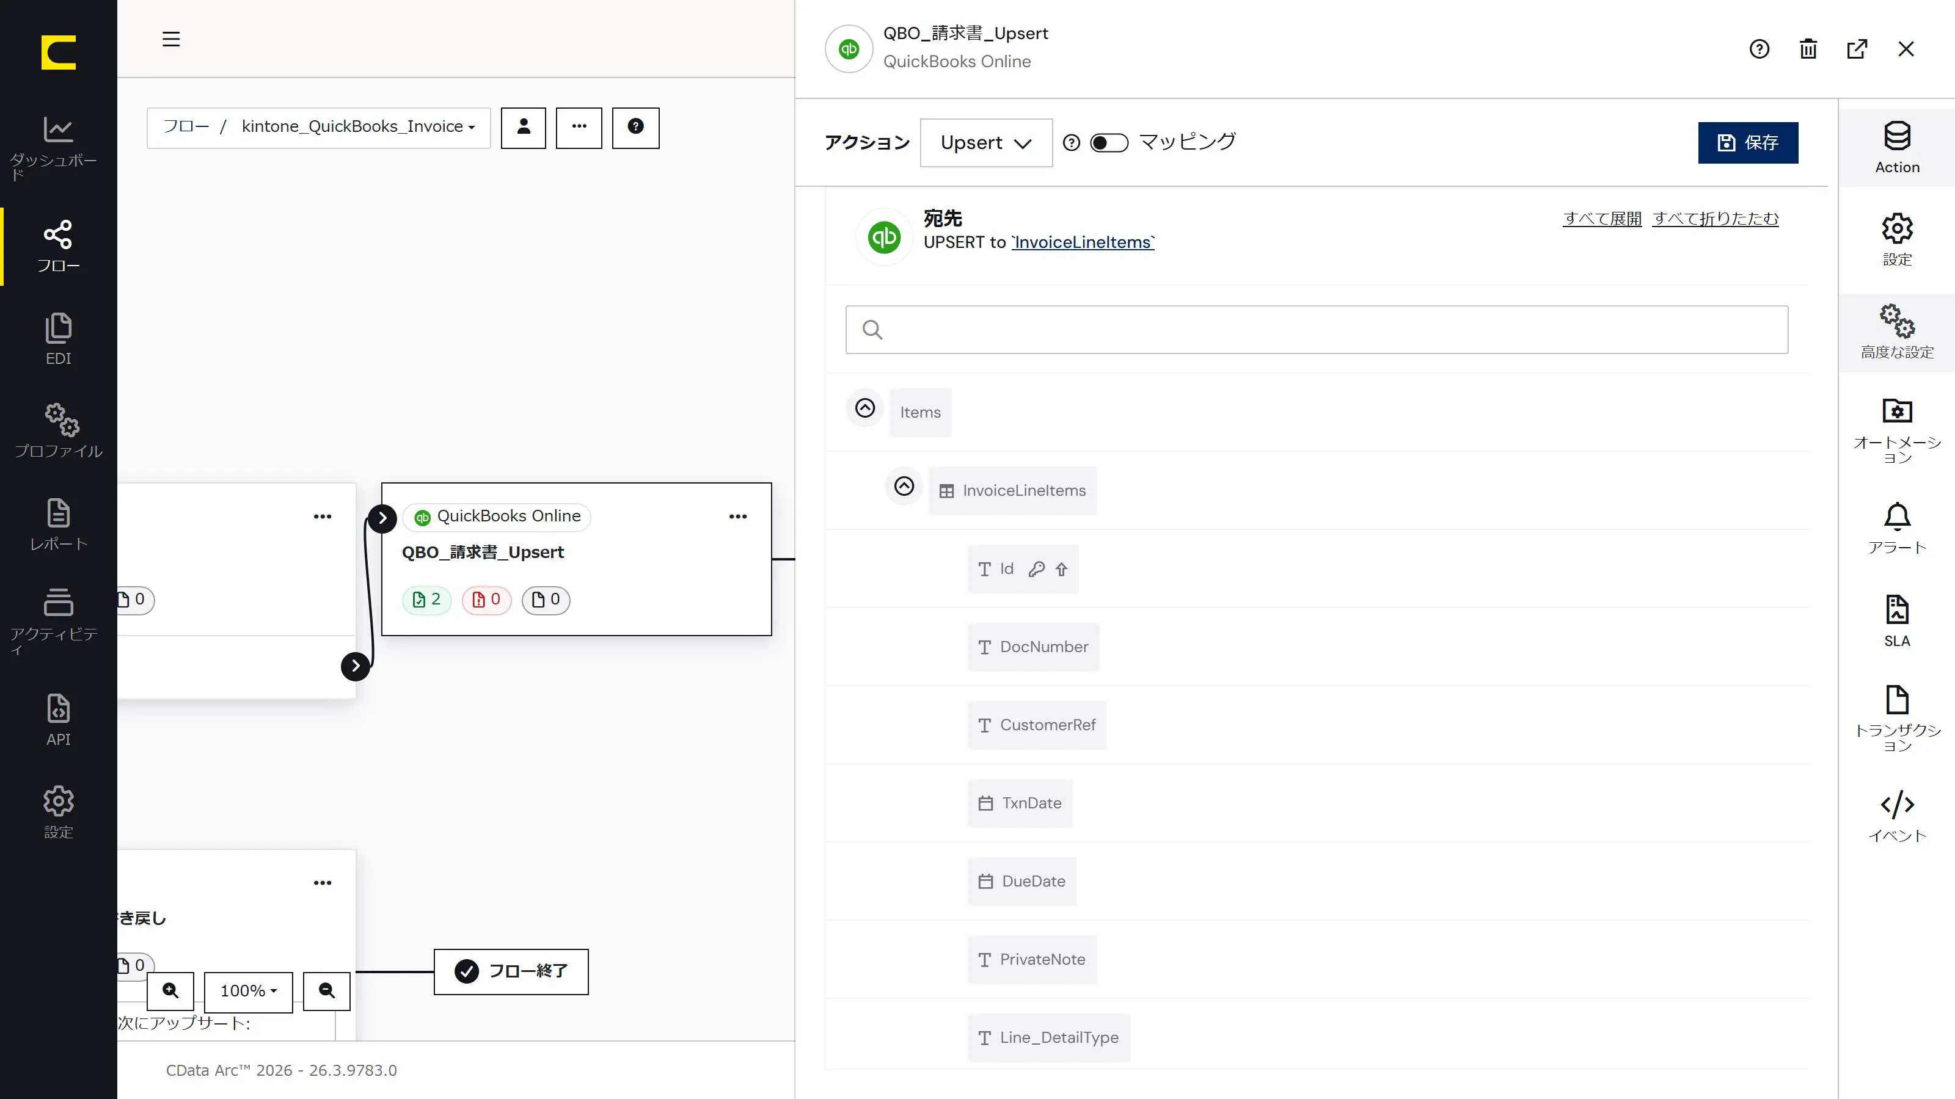Click the help icon in connector header
This screenshot has width=1955, height=1099.
(1759, 49)
